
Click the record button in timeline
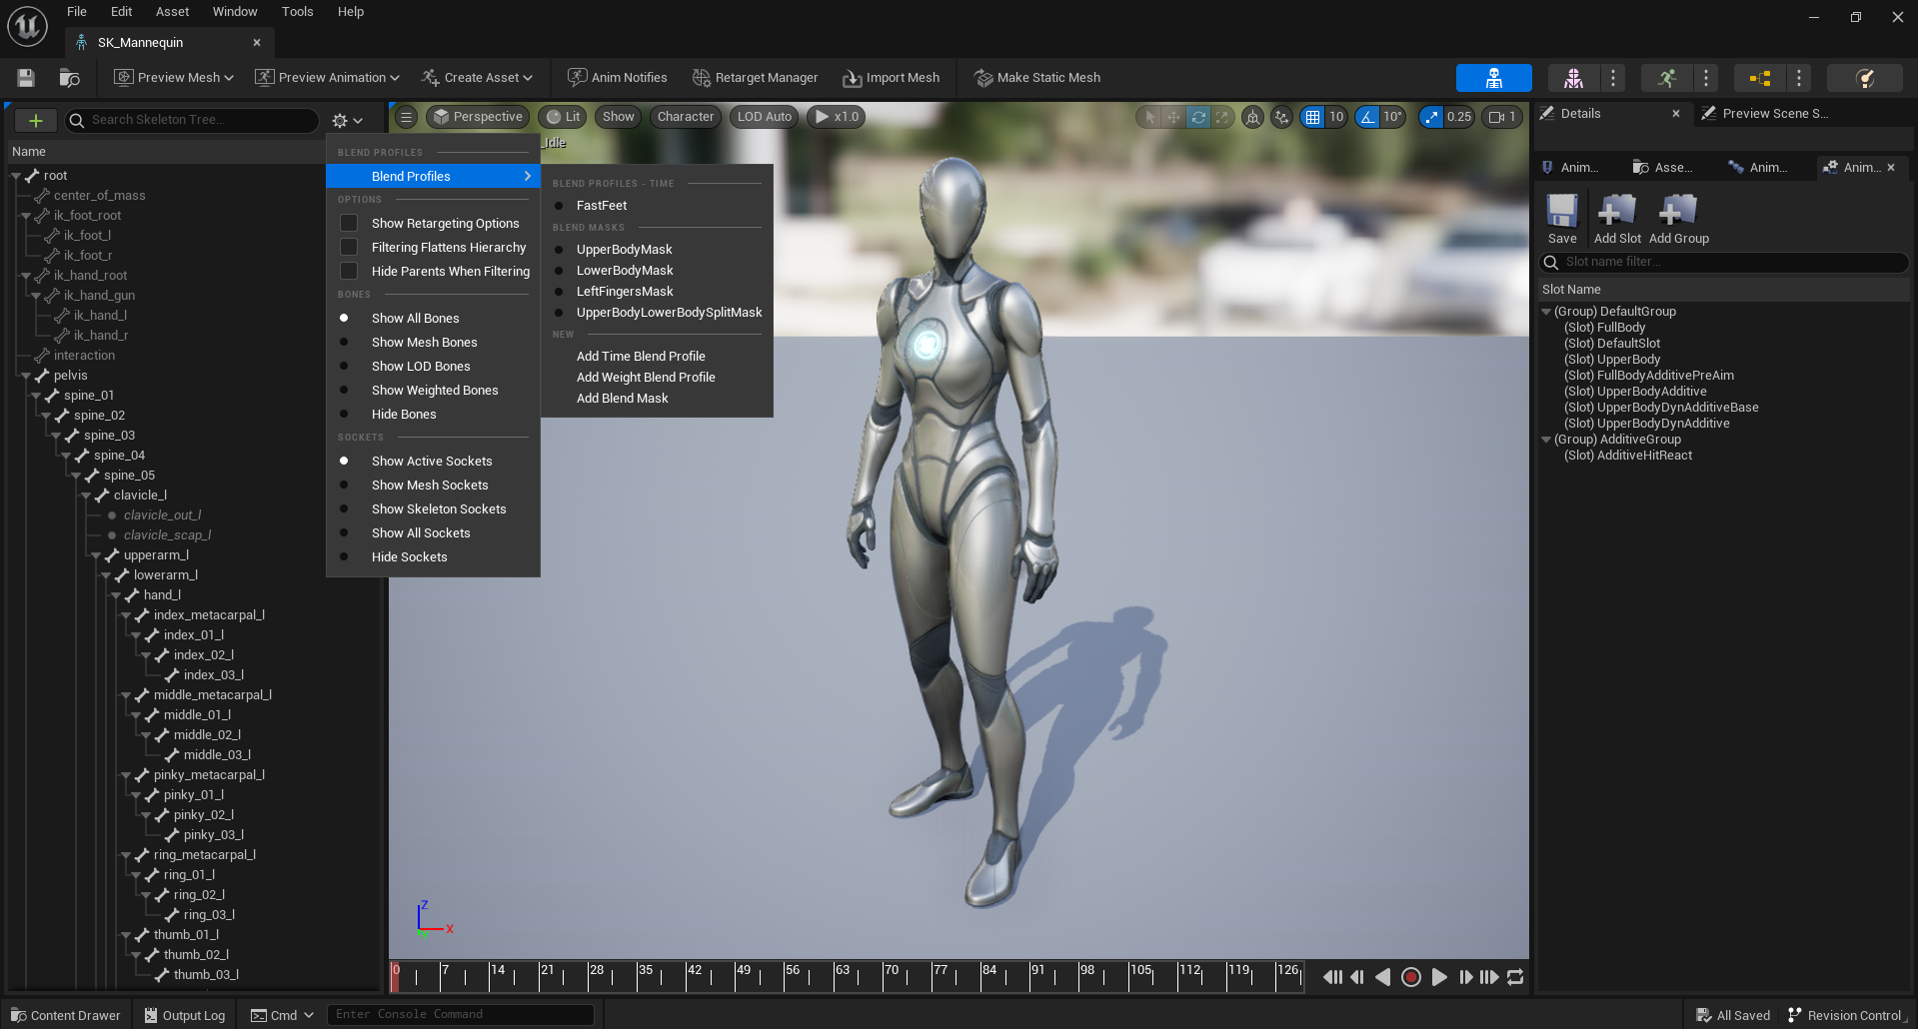pos(1411,977)
